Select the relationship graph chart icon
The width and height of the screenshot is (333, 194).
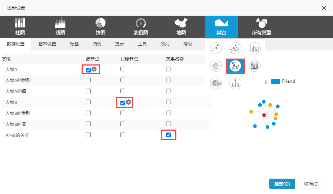[x=235, y=66]
